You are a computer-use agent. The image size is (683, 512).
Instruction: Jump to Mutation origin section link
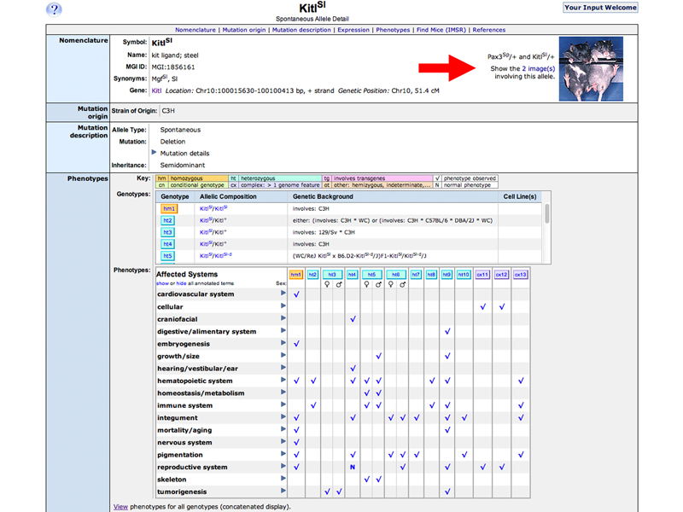point(244,30)
